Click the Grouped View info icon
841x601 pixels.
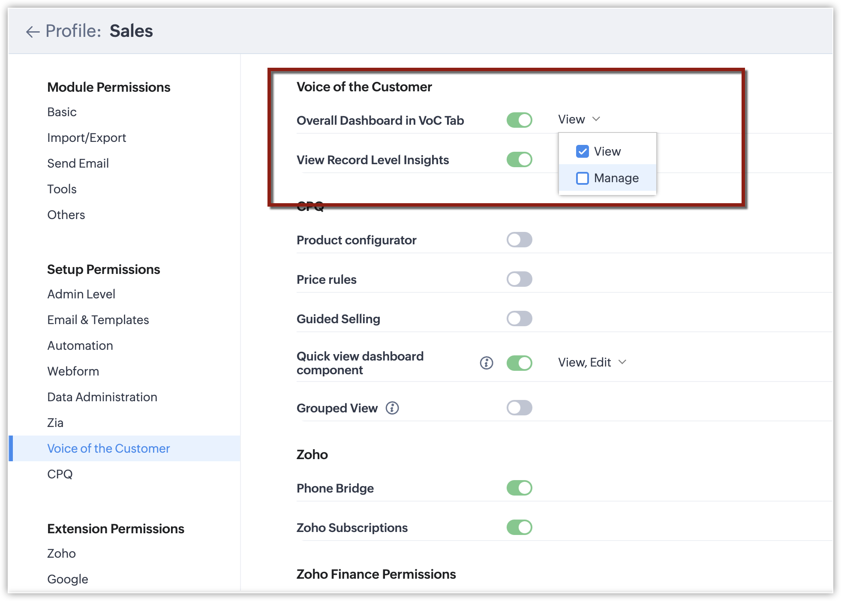(392, 408)
